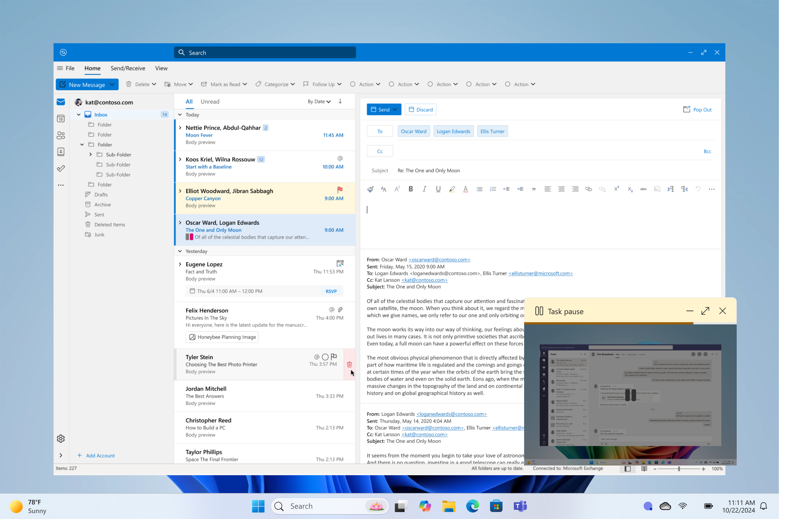Apply strikethrough formatting
The height and width of the screenshot is (519, 787).
coord(650,191)
